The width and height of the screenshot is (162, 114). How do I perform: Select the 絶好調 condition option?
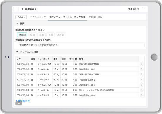pos(22,35)
